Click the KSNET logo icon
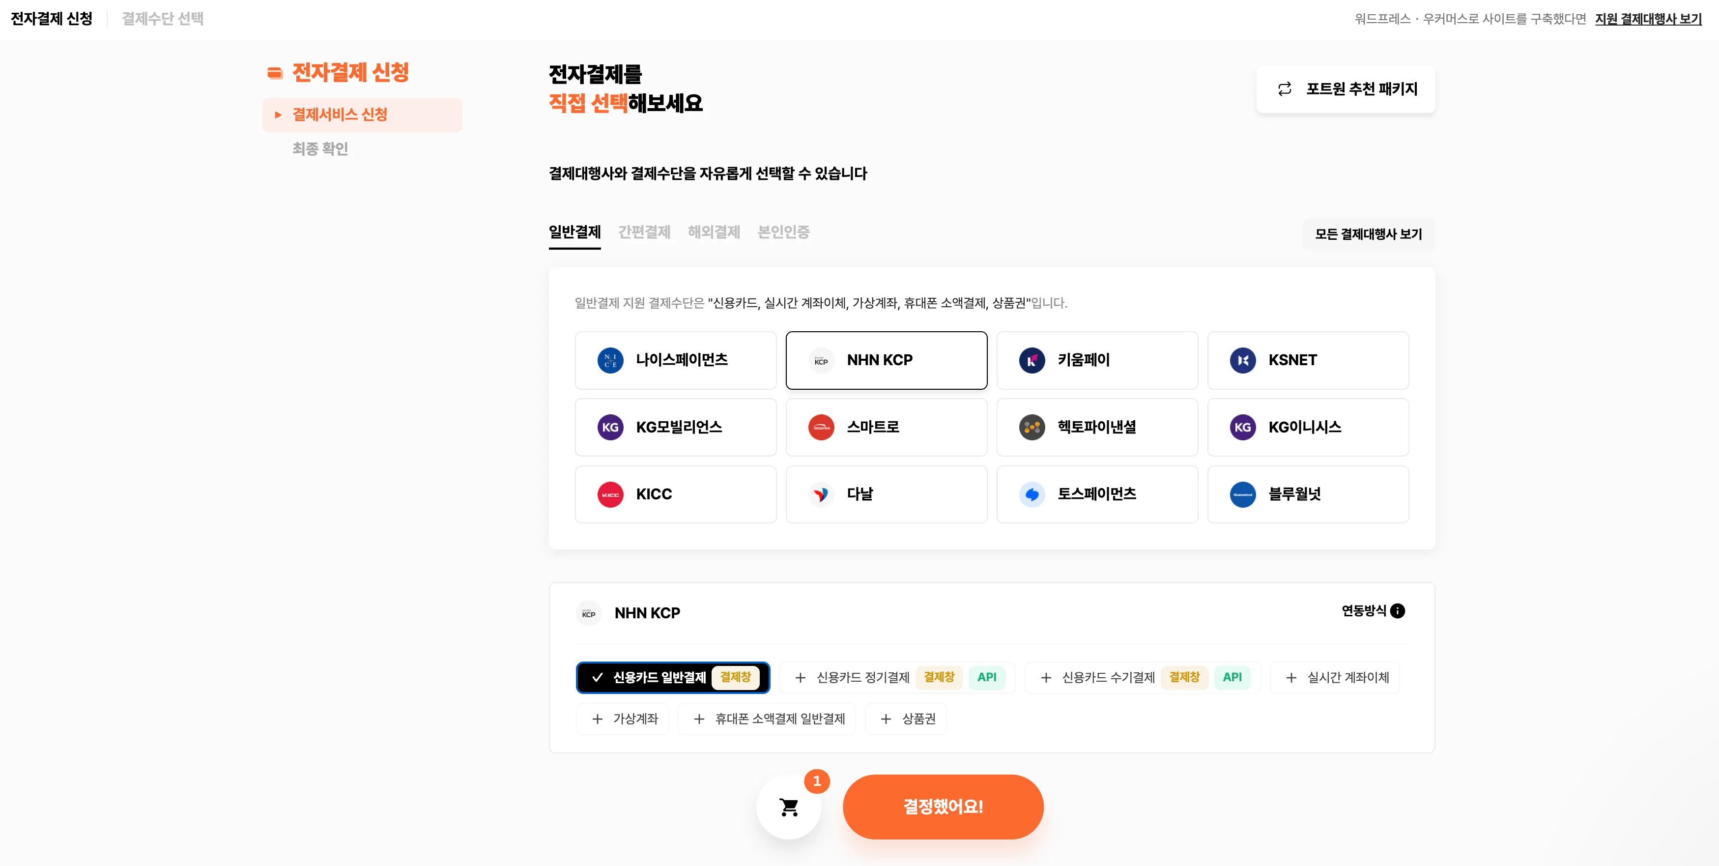The height and width of the screenshot is (866, 1719). pyautogui.click(x=1242, y=360)
